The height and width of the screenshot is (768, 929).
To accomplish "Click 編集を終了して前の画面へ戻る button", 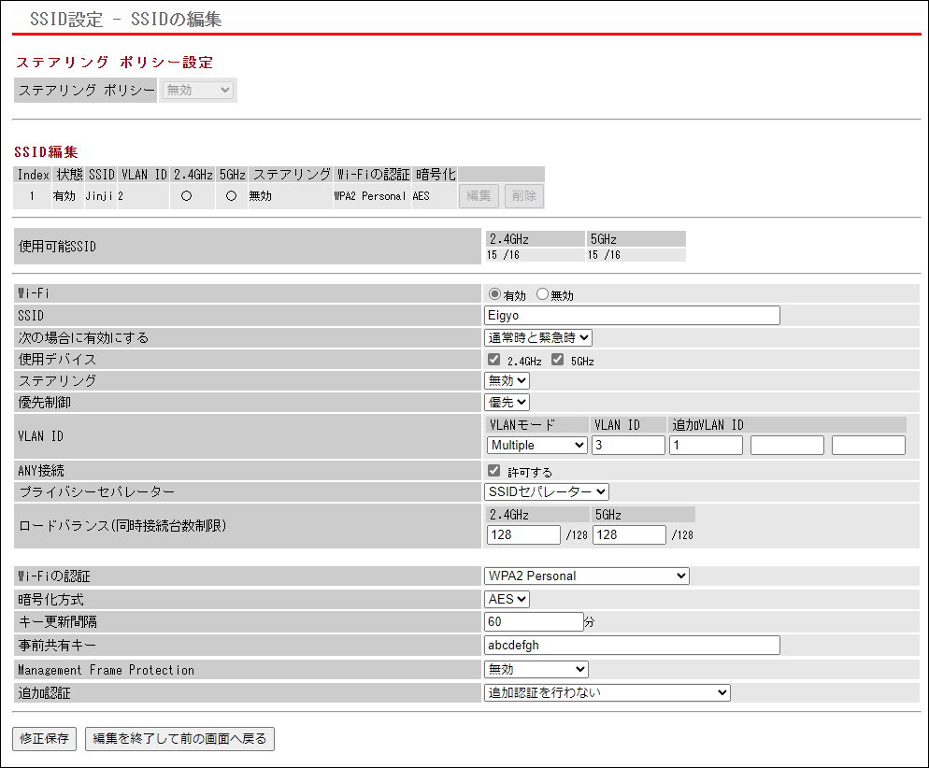I will (x=179, y=738).
